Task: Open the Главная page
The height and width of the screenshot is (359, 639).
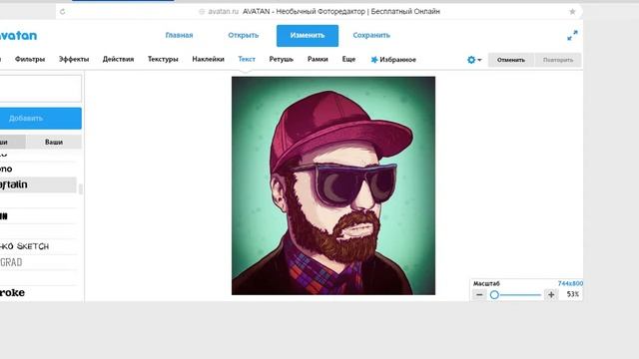Action: [179, 36]
